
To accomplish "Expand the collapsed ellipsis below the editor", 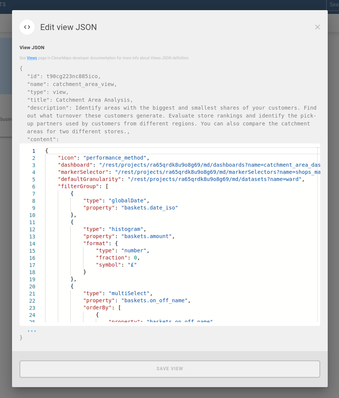I will [32, 331].
